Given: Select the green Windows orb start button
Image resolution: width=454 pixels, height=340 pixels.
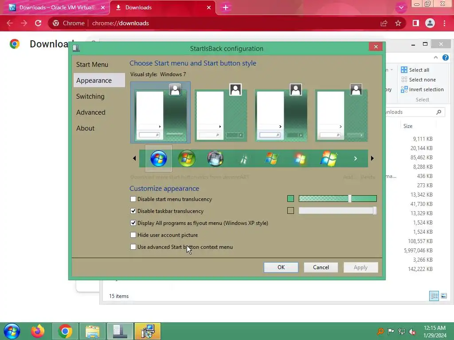Looking at the screenshot, I should 187,158.
